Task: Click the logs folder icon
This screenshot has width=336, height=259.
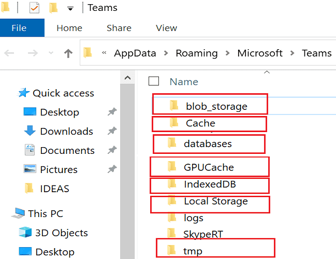Action: point(172,217)
